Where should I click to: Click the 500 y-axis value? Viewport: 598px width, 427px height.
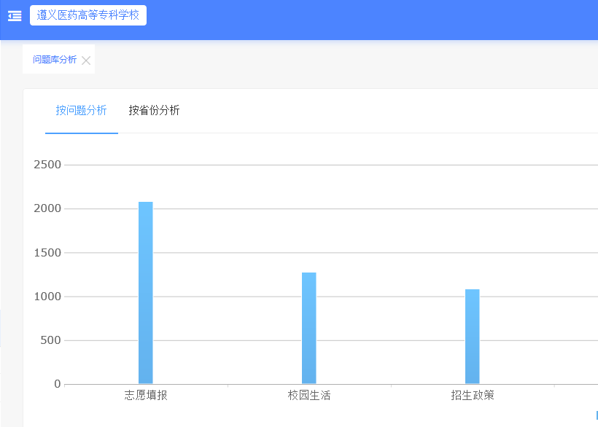[x=51, y=340]
